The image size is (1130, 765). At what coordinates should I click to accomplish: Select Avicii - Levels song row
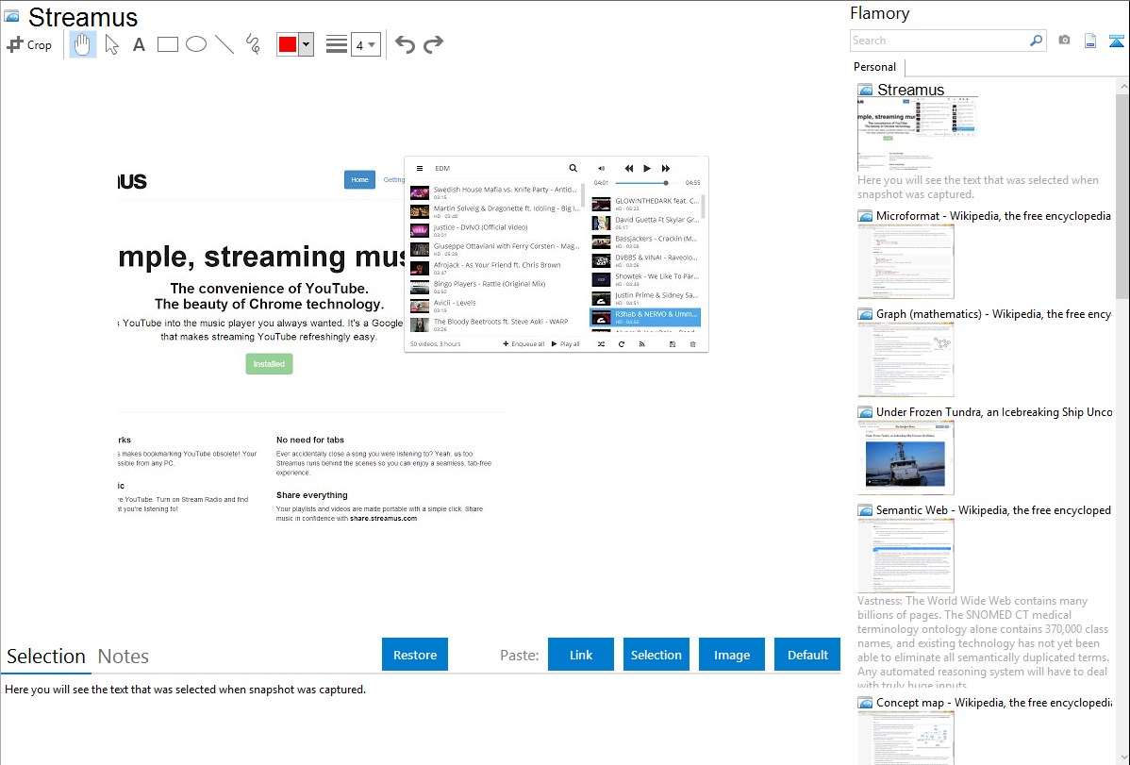tap(494, 306)
